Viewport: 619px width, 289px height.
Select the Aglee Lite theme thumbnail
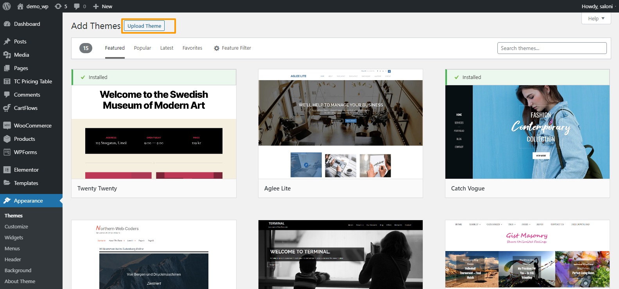[341, 124]
